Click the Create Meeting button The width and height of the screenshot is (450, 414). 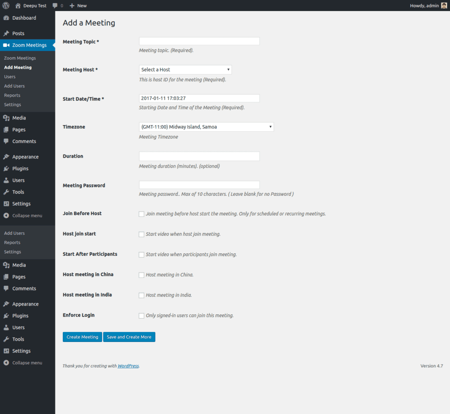pyautogui.click(x=82, y=337)
